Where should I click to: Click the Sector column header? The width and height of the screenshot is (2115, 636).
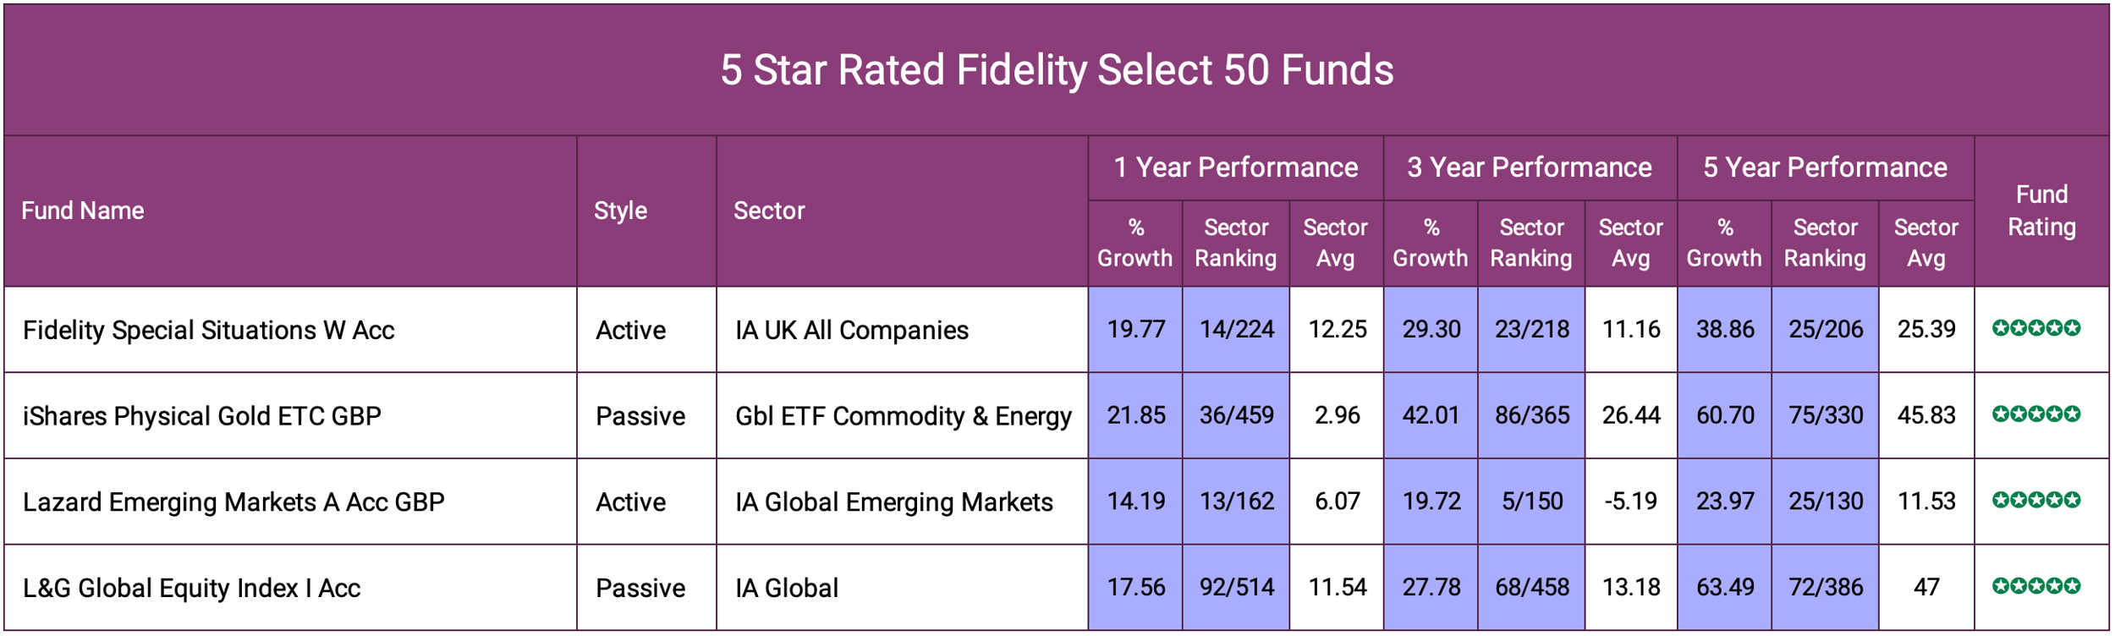[768, 211]
